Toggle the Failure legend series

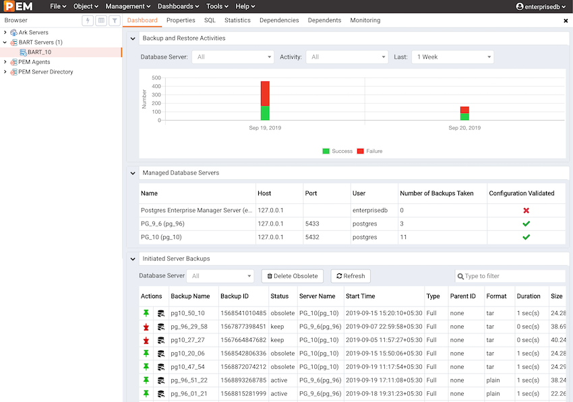point(369,151)
